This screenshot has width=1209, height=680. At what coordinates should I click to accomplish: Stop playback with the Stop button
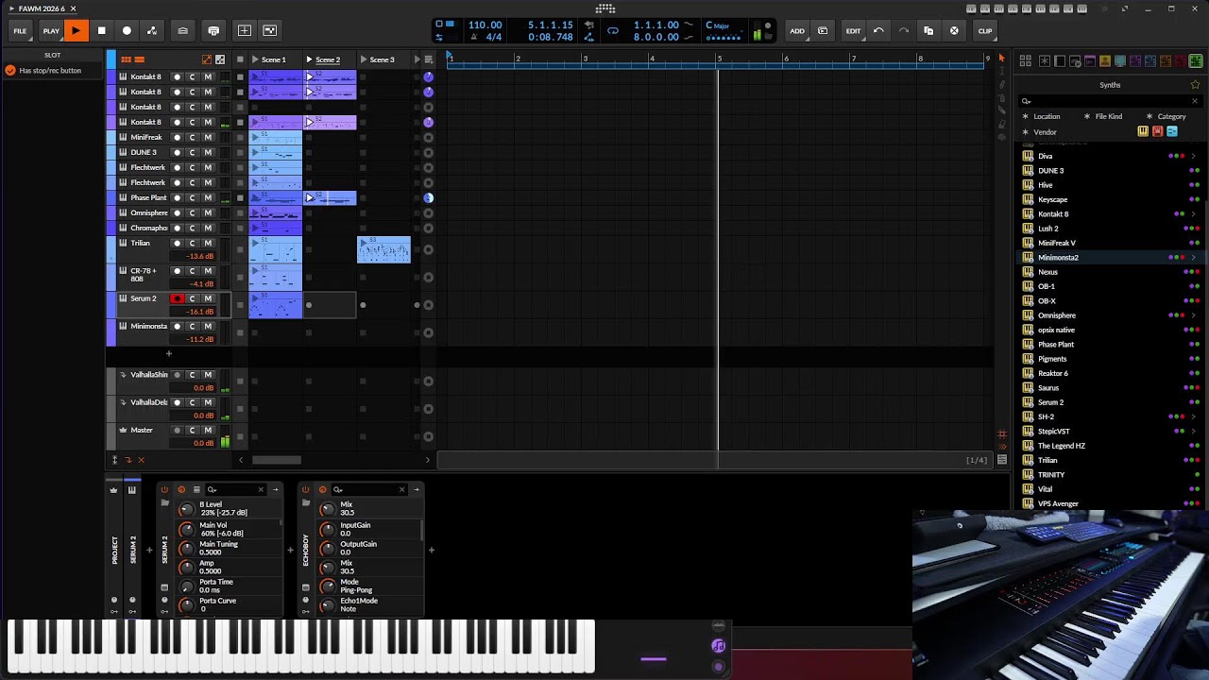point(101,30)
